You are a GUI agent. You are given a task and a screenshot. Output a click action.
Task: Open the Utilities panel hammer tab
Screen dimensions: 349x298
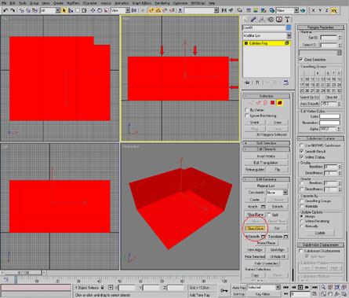coord(287,20)
